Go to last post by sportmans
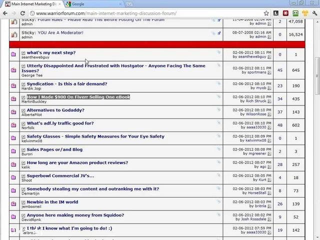 point(269,72)
